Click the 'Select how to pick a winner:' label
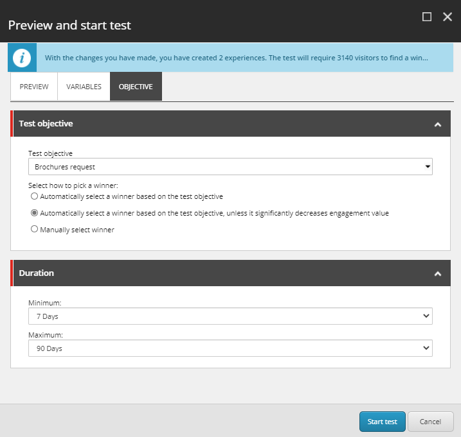461x437 pixels. click(x=73, y=185)
